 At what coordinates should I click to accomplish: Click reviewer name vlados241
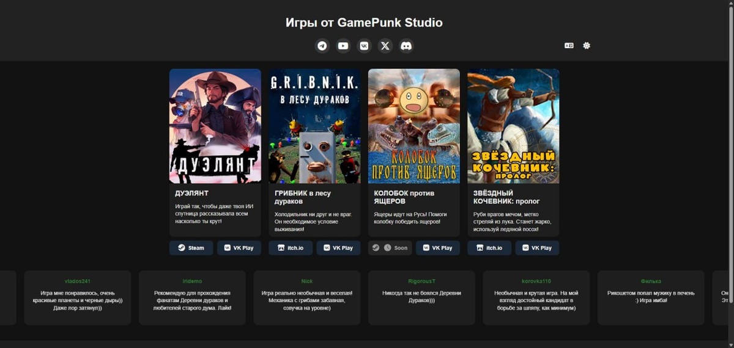(78, 281)
